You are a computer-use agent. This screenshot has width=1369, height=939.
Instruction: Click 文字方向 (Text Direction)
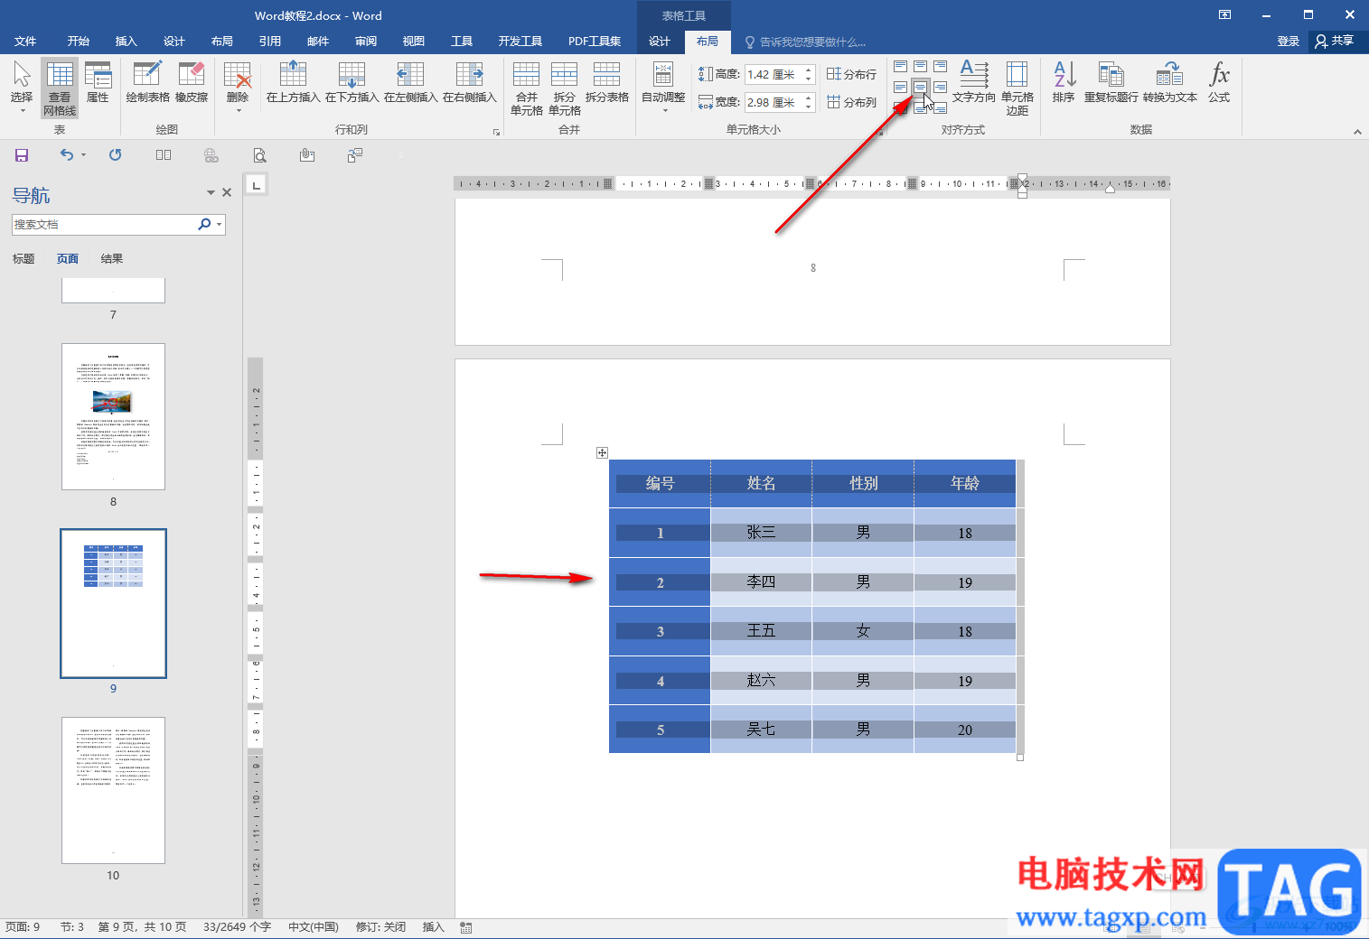pyautogui.click(x=974, y=82)
